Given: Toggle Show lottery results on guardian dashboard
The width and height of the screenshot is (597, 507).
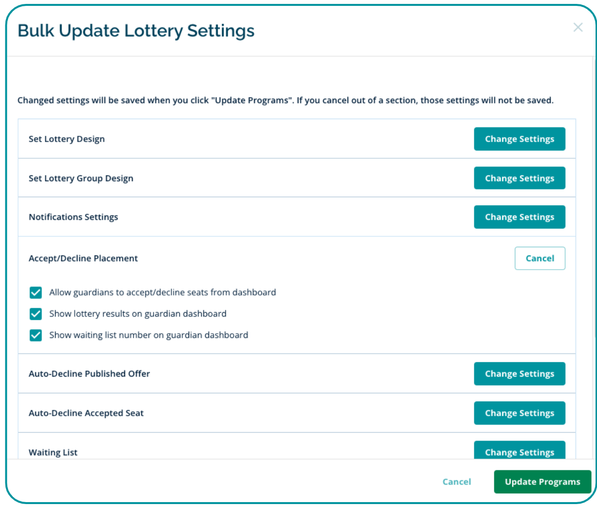Looking at the screenshot, I should 36,314.
